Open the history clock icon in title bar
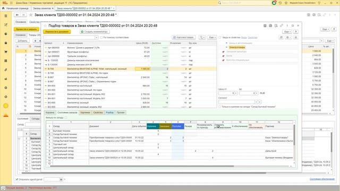The width and height of the screenshot is (340, 191). [280, 3]
